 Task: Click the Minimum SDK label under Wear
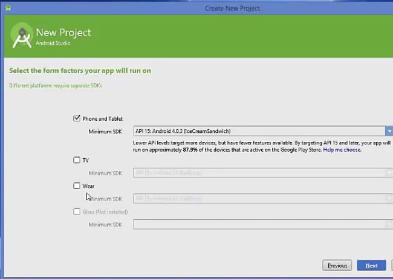105,199
